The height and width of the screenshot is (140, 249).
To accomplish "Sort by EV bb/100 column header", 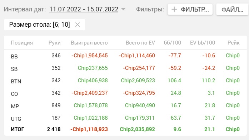I will pyautogui.click(x=203, y=43).
